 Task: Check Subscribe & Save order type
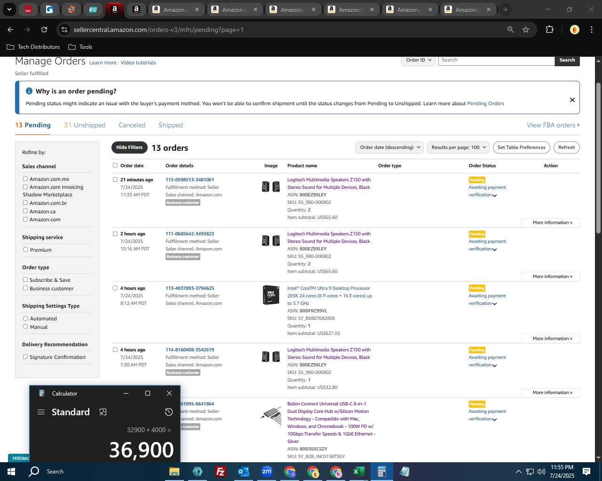(x=25, y=279)
